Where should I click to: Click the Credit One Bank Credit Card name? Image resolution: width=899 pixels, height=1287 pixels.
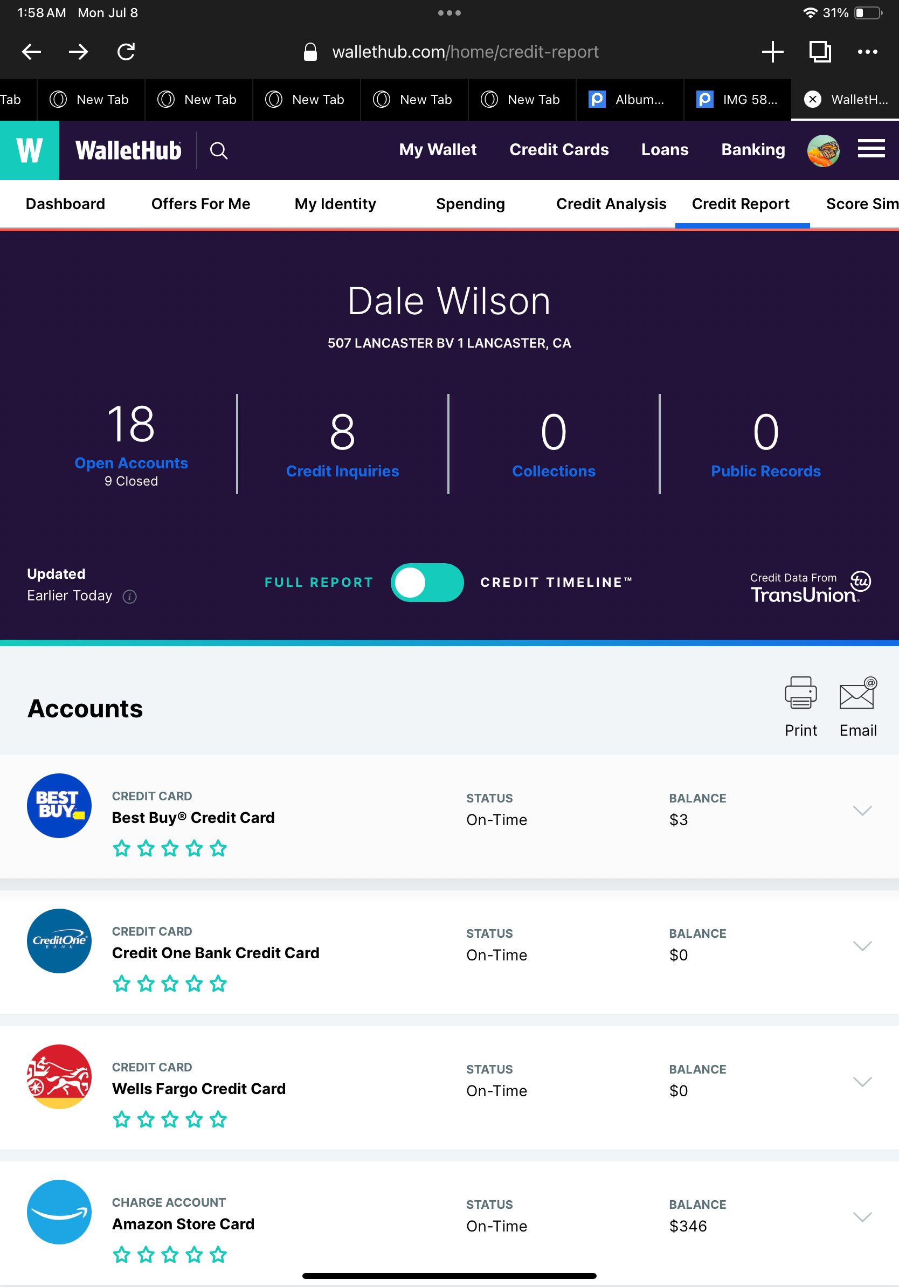coord(216,953)
